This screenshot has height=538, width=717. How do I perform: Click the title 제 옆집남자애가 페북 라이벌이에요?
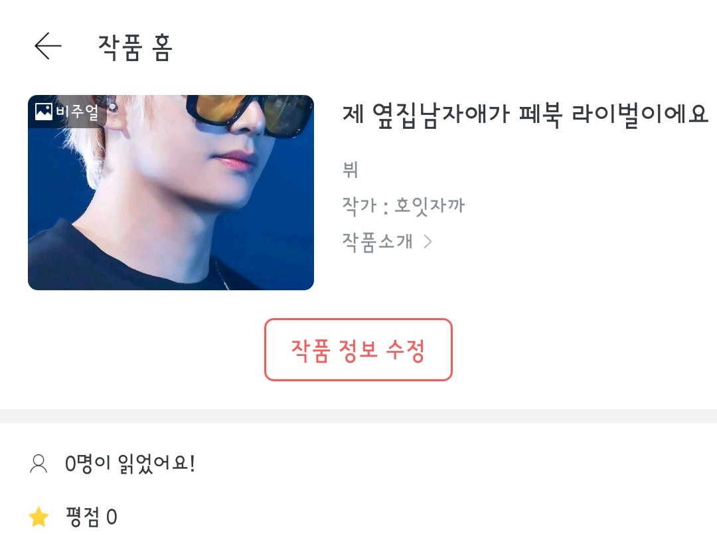525,114
